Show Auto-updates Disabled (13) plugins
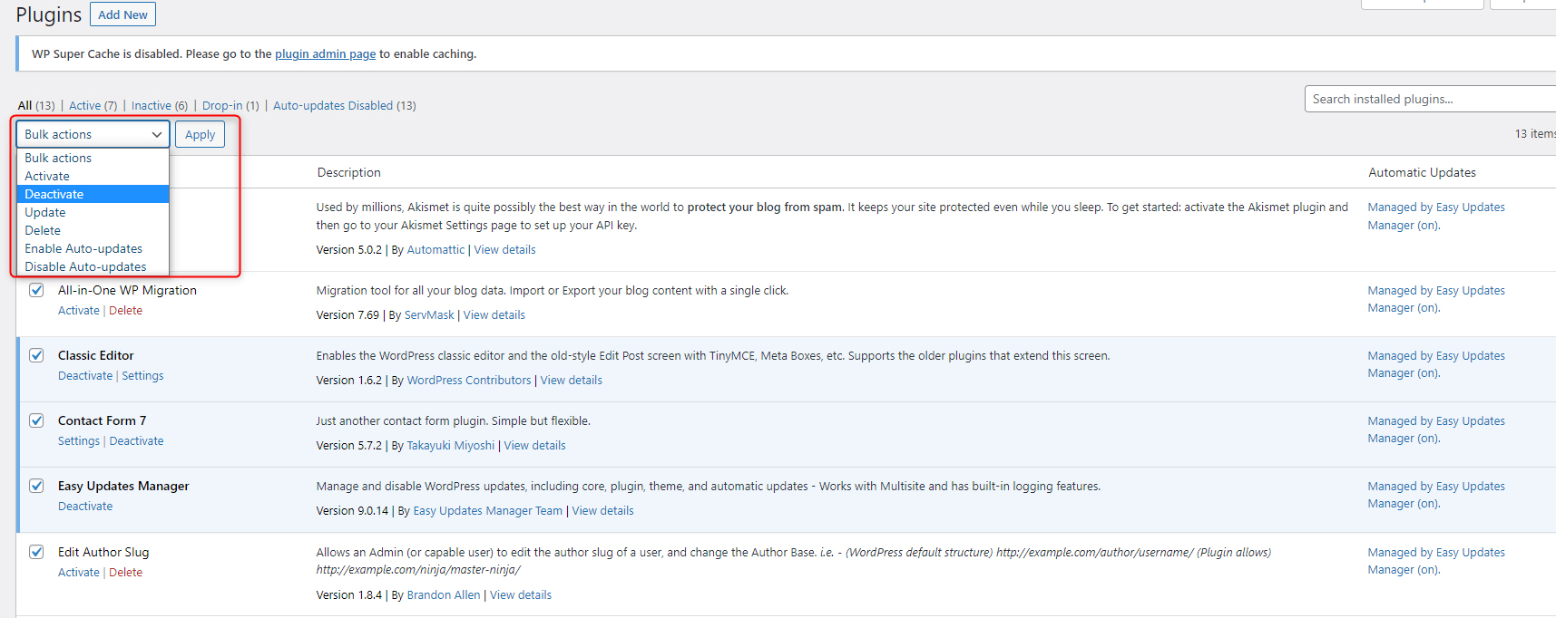 click(345, 105)
